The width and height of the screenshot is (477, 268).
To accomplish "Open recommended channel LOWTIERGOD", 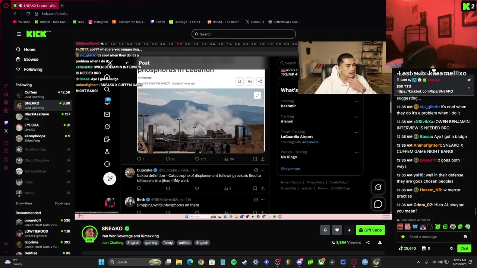I will (43, 233).
